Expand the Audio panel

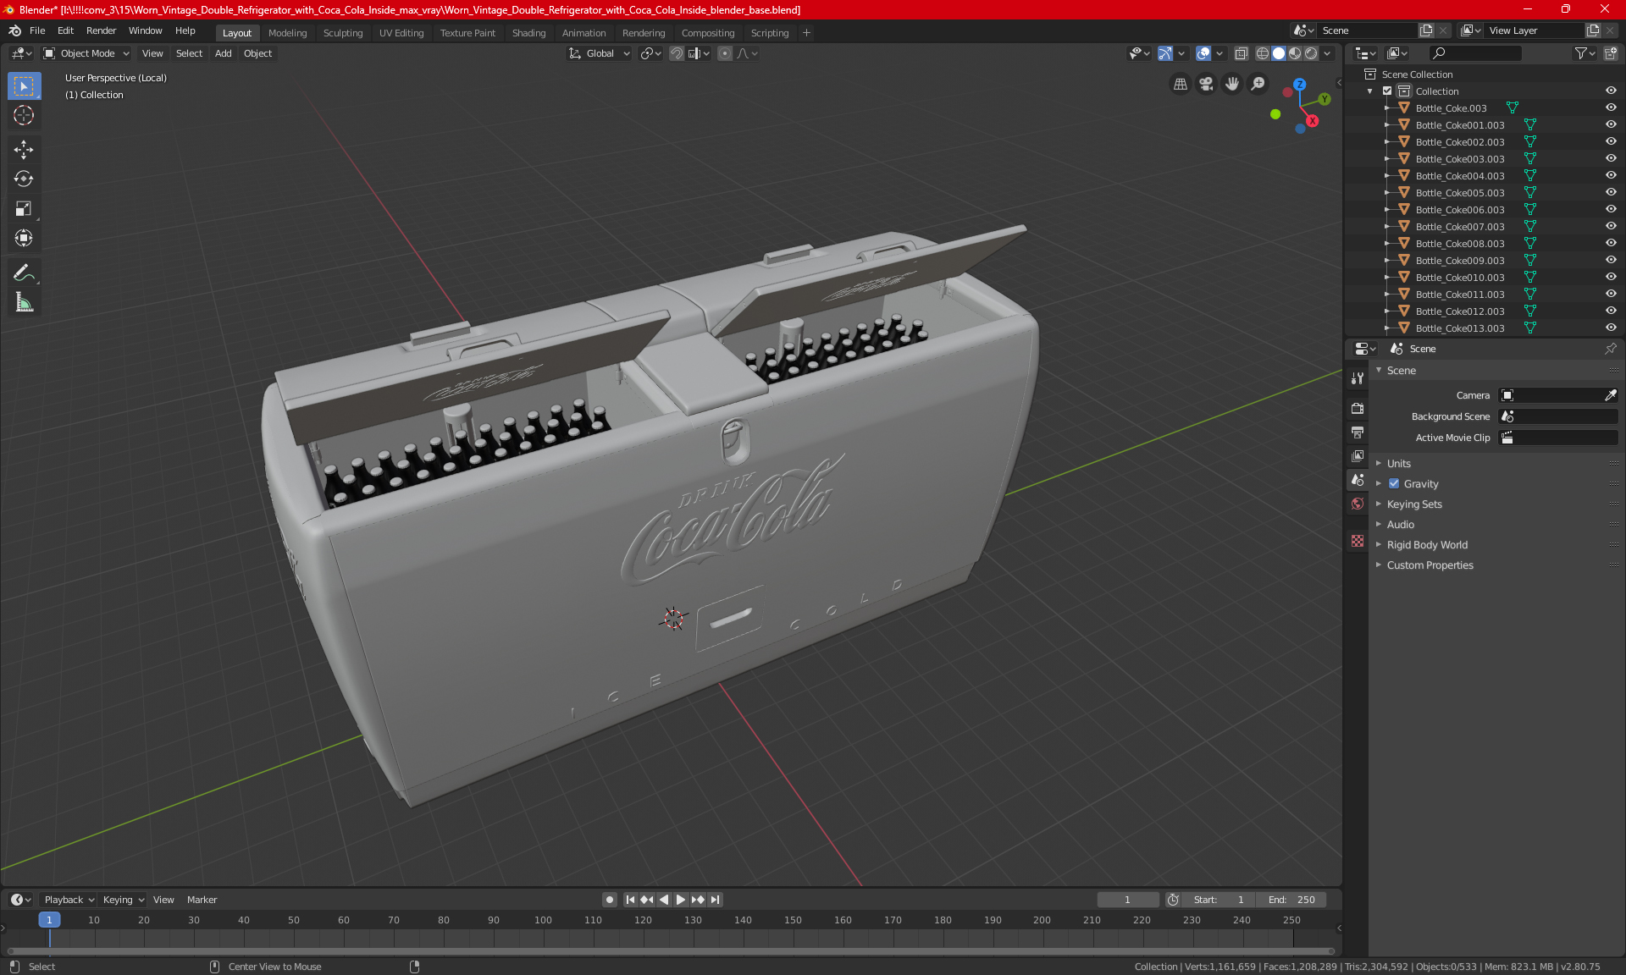pos(1400,525)
